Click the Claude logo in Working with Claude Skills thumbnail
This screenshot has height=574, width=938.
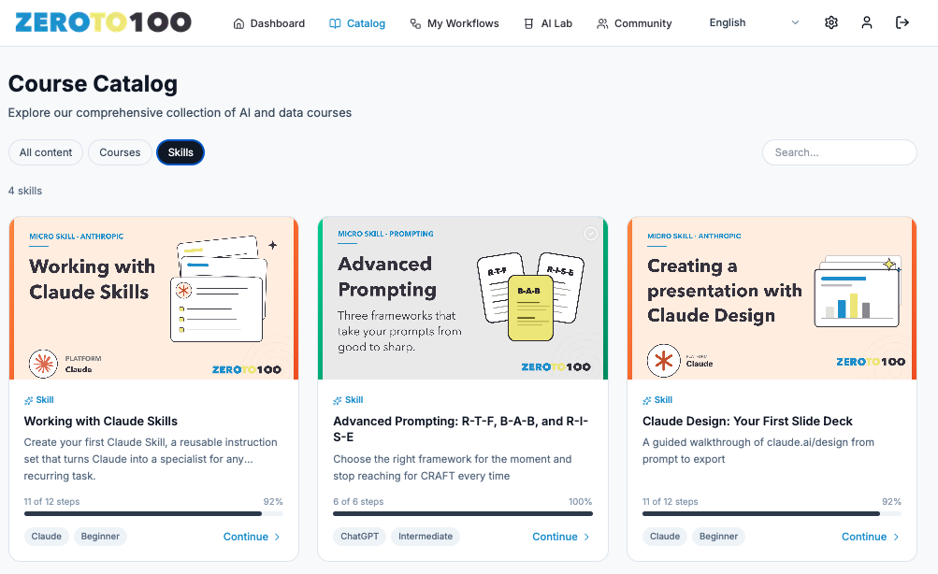coord(43,364)
